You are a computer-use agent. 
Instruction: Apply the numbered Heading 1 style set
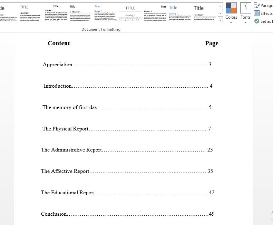click(x=80, y=13)
